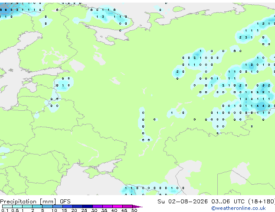Click the 10–15 mm blue legend swatch
Viewport: 275px width, 212px height.
(x=58, y=206)
